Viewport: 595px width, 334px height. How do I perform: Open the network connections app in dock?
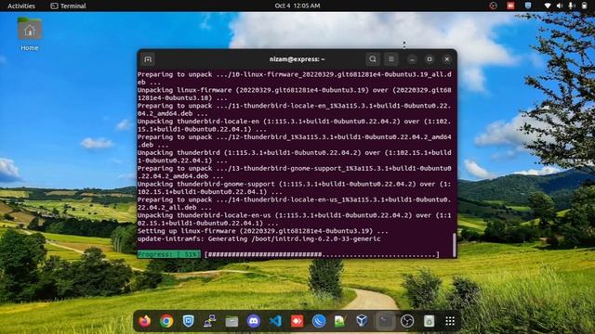(x=210, y=321)
